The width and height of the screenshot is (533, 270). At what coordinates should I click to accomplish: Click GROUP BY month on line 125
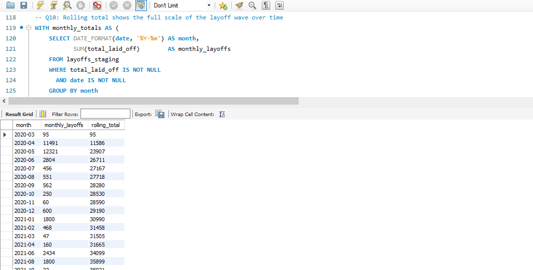click(73, 91)
